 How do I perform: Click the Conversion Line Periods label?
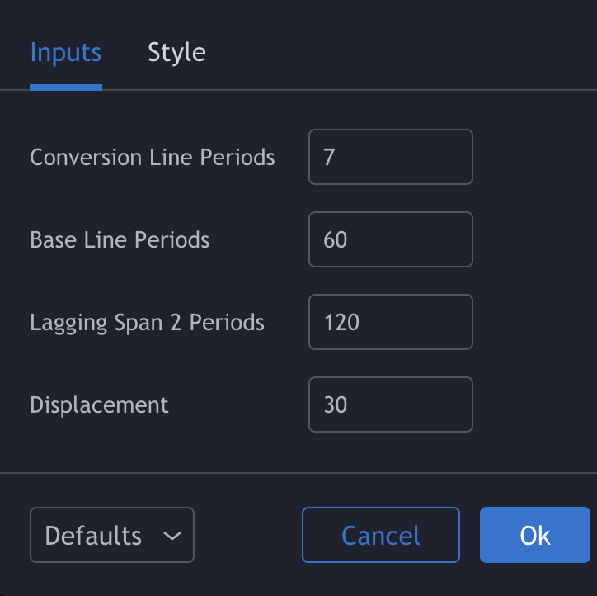click(x=153, y=157)
